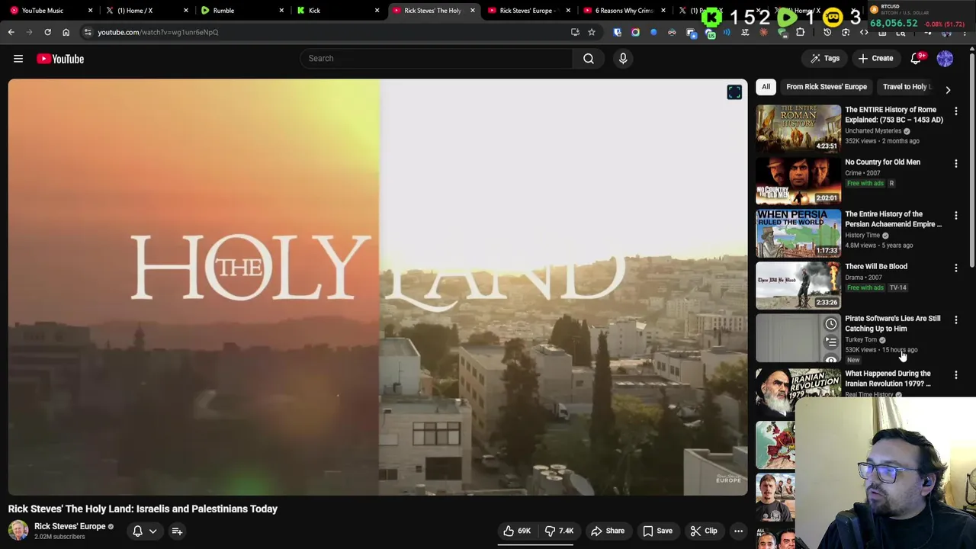Open Rick Steves' Europe channel avatar

[18, 530]
